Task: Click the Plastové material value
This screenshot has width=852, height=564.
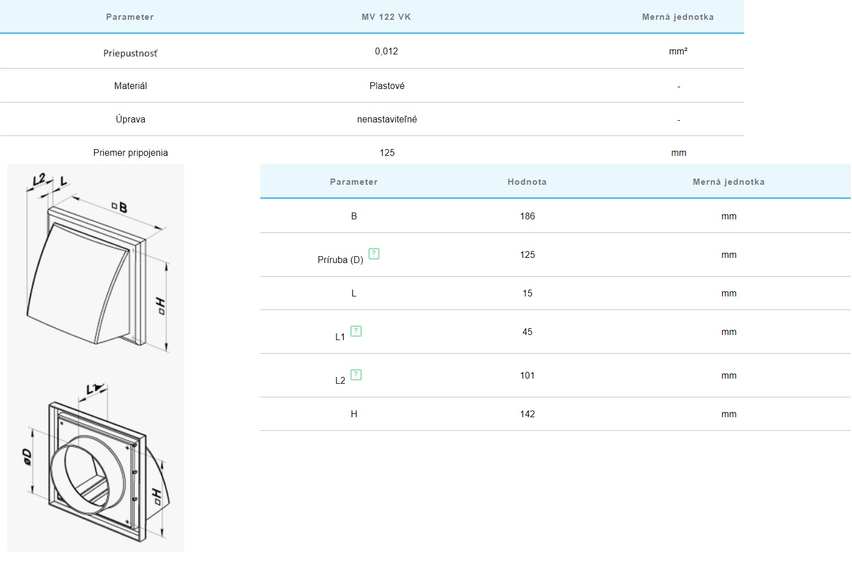Action: pos(387,86)
